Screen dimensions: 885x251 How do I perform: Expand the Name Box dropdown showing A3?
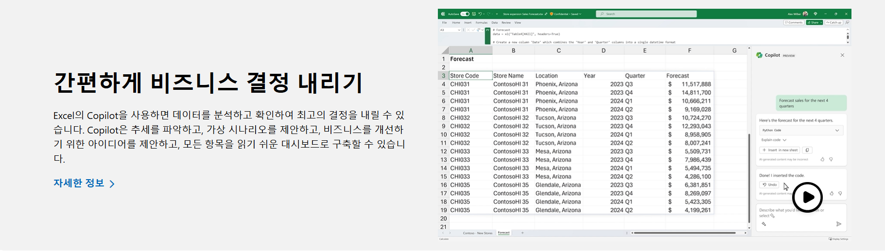459,30
